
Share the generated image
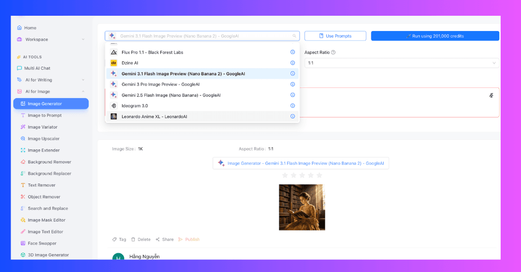click(164, 239)
